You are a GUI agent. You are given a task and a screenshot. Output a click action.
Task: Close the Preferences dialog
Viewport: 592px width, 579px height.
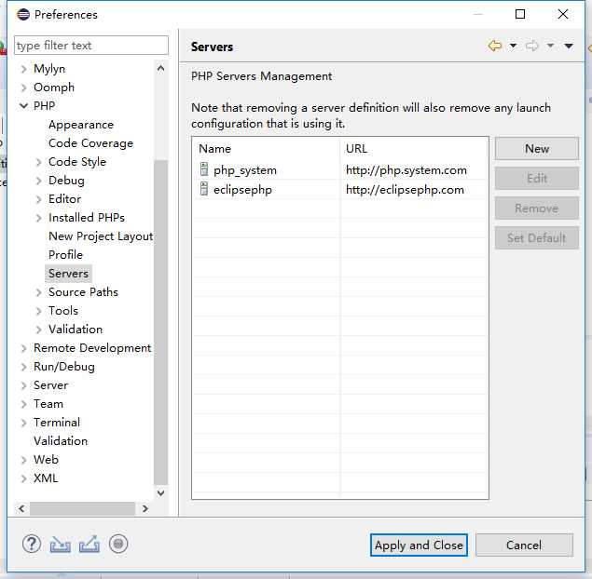pos(563,14)
